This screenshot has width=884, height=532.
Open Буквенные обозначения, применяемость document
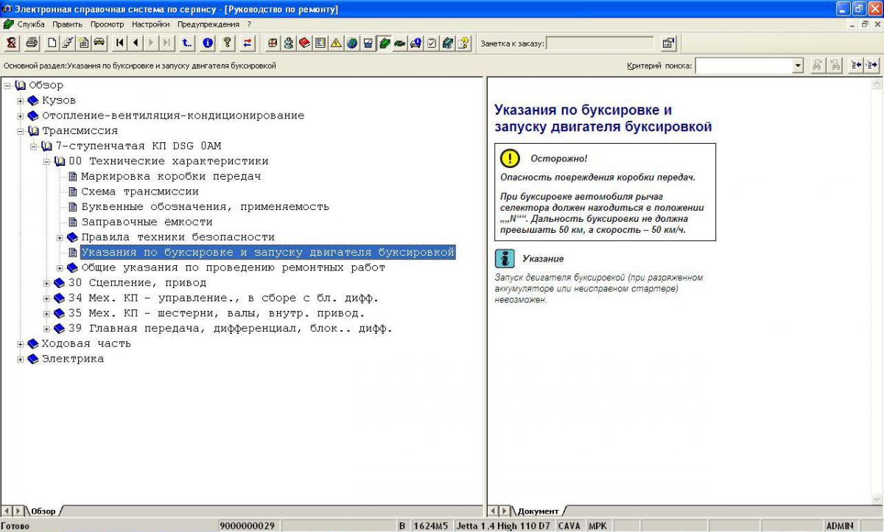click(205, 207)
